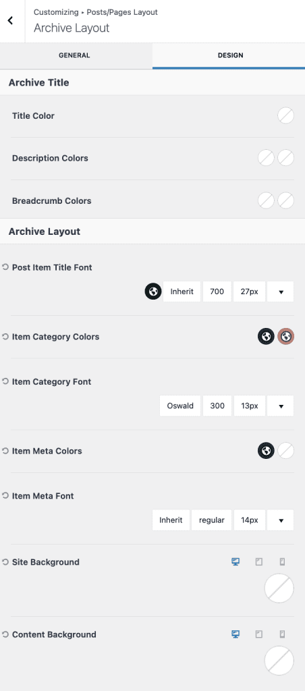
Task: Reset Item Category Colors setting
Action: point(5,337)
